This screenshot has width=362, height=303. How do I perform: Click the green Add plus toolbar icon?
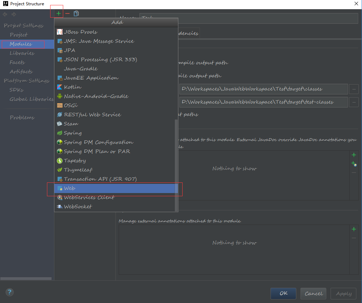point(59,14)
